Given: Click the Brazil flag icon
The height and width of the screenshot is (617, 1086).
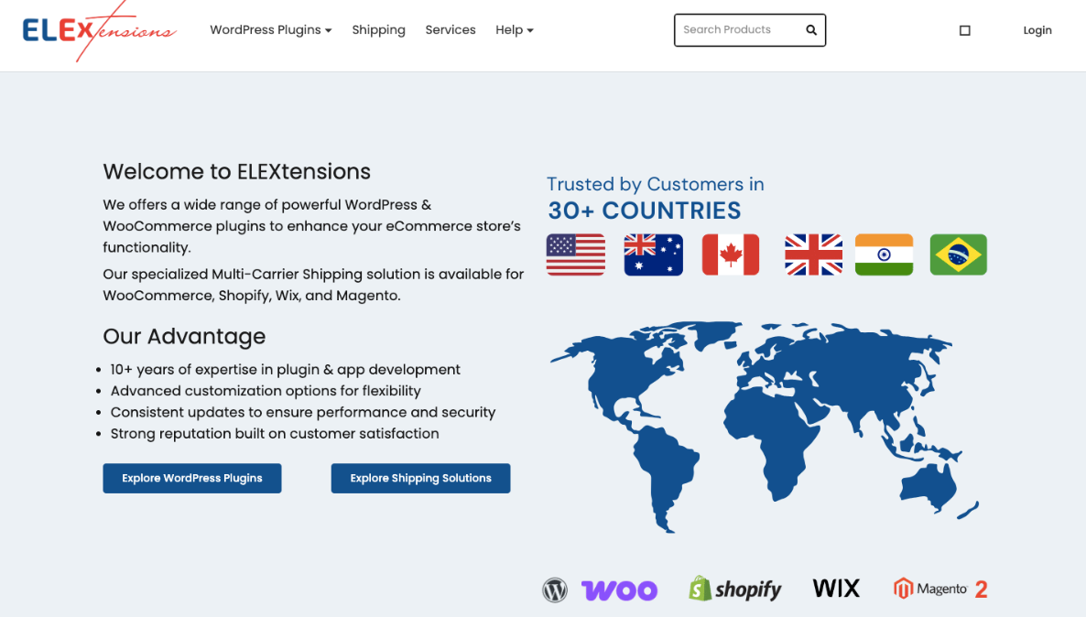Looking at the screenshot, I should [958, 254].
